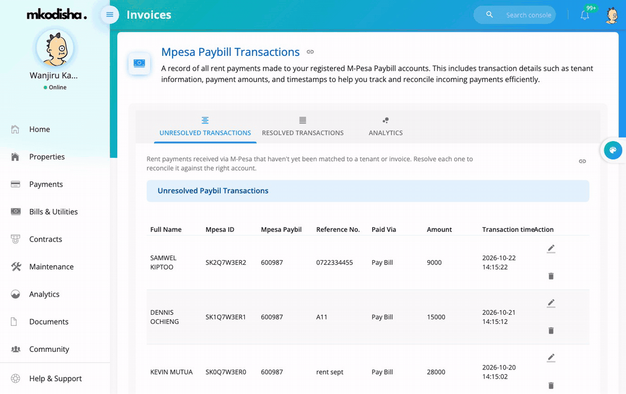
Task: Click the search magnifier icon
Action: point(489,15)
